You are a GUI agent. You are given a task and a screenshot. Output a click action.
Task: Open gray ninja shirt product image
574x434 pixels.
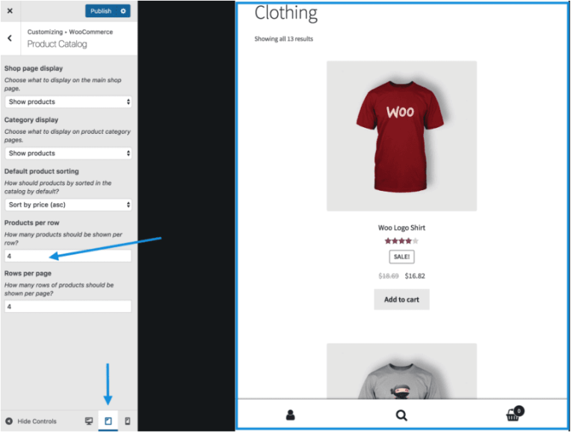402,371
